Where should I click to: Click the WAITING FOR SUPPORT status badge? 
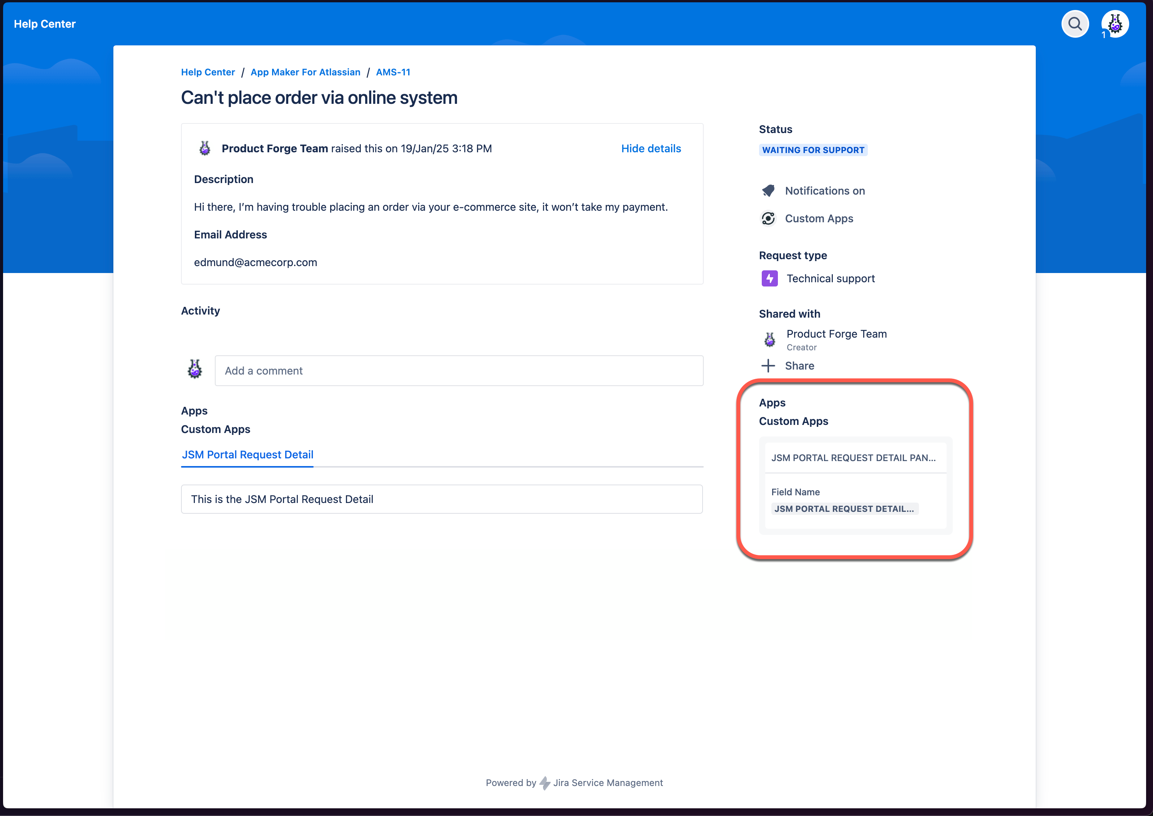[813, 150]
